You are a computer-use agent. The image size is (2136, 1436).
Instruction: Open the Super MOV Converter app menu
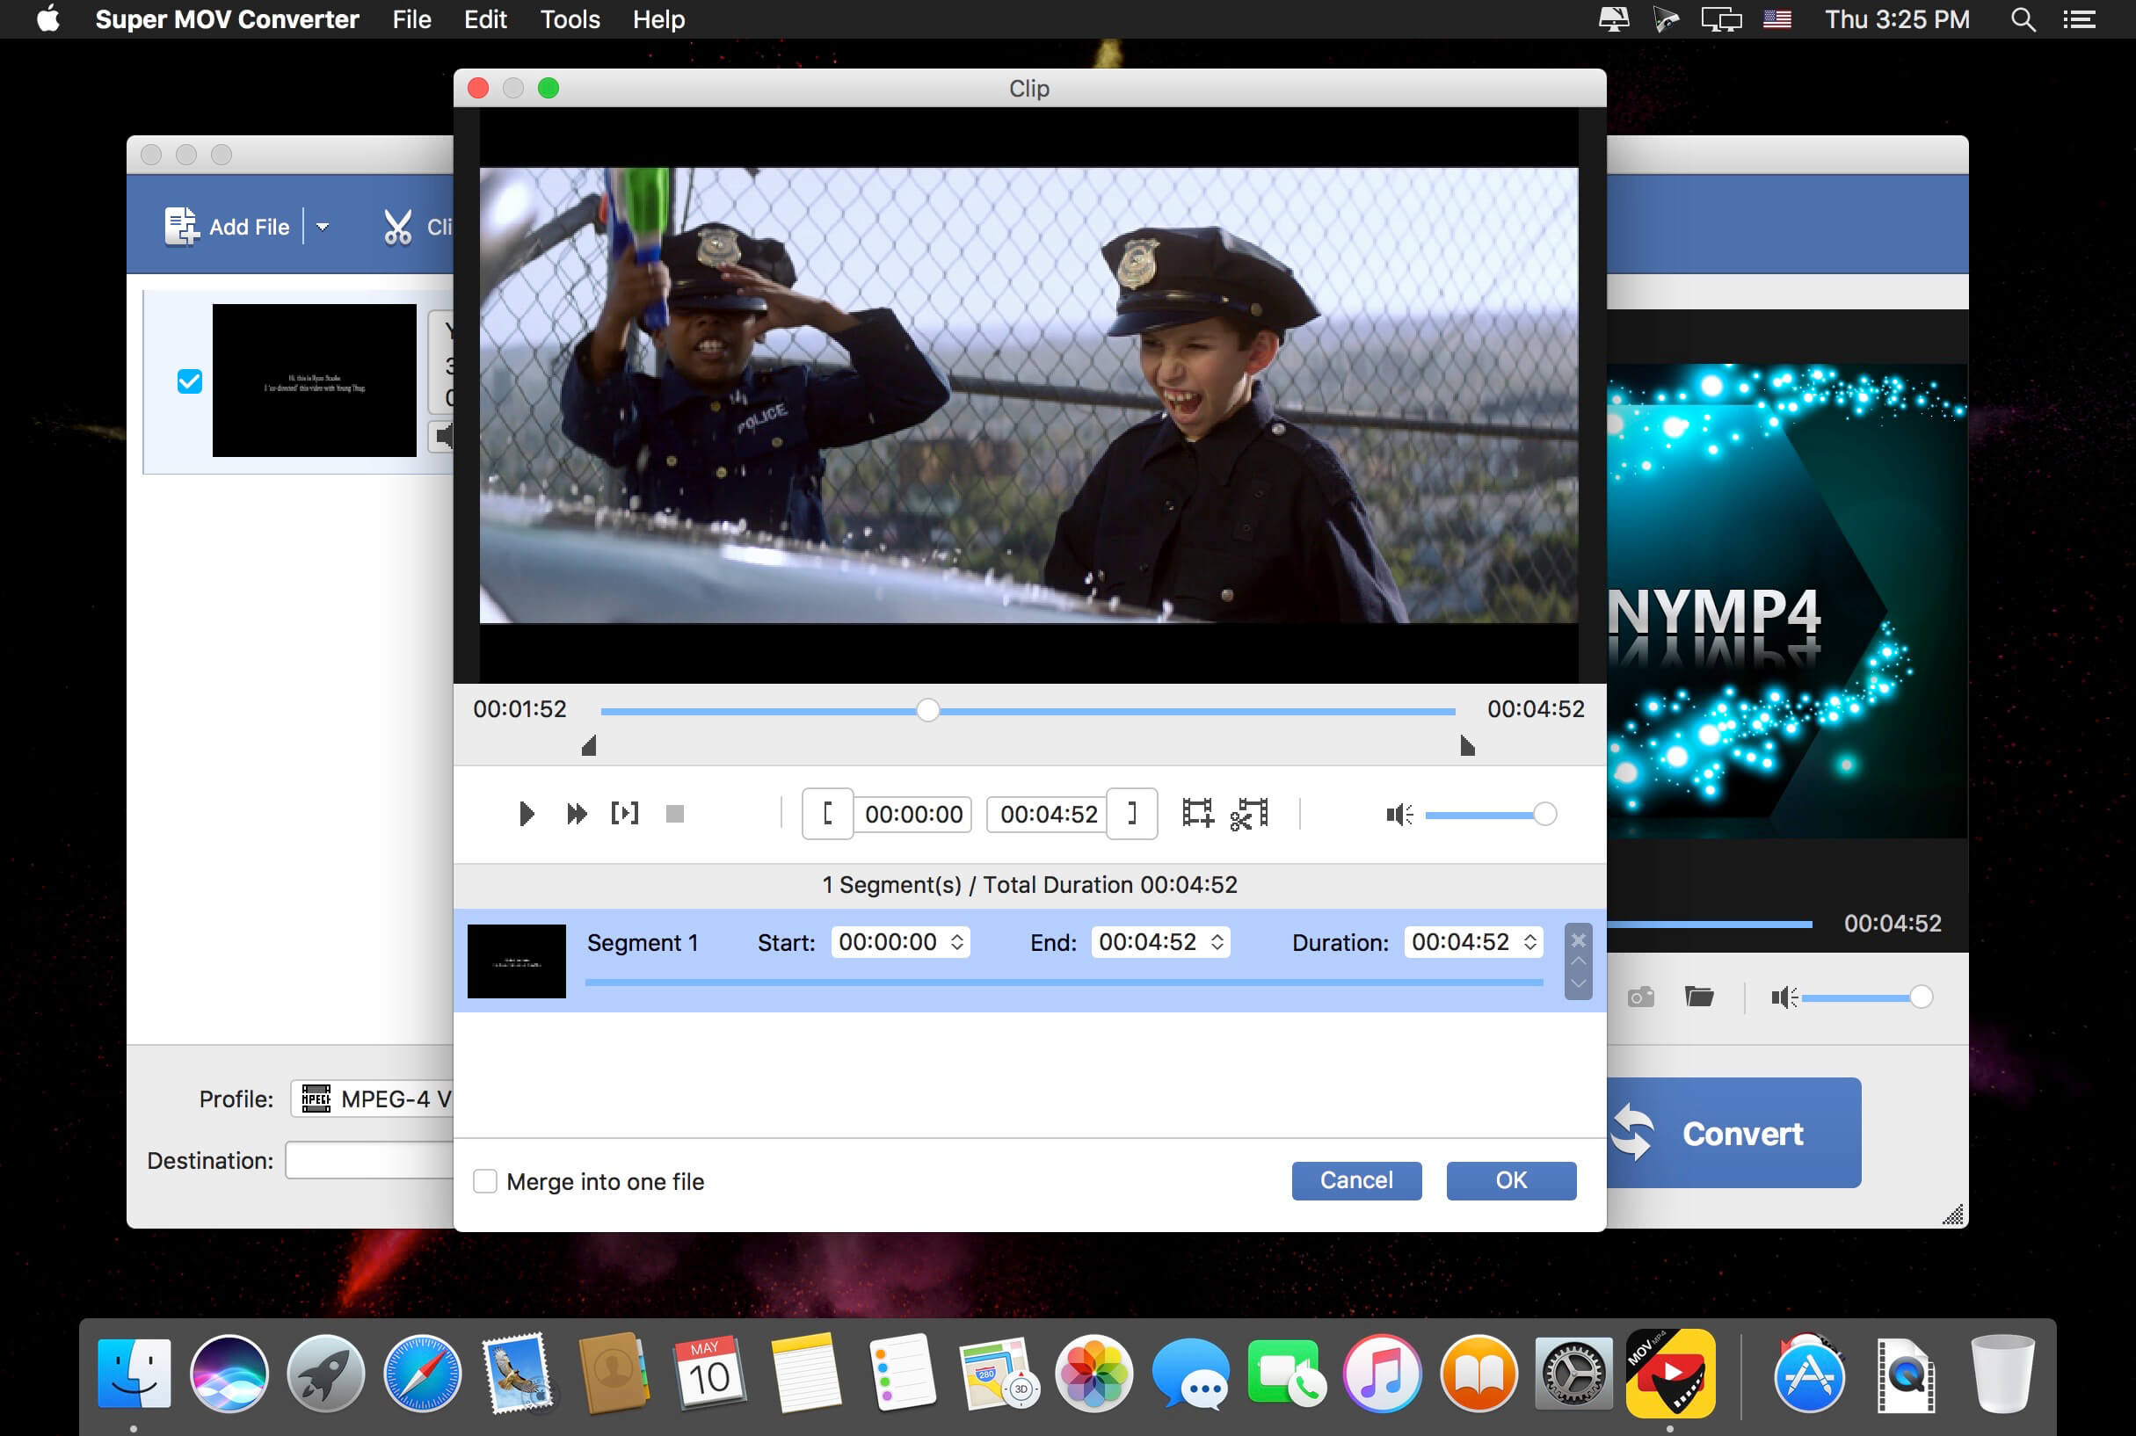[227, 19]
